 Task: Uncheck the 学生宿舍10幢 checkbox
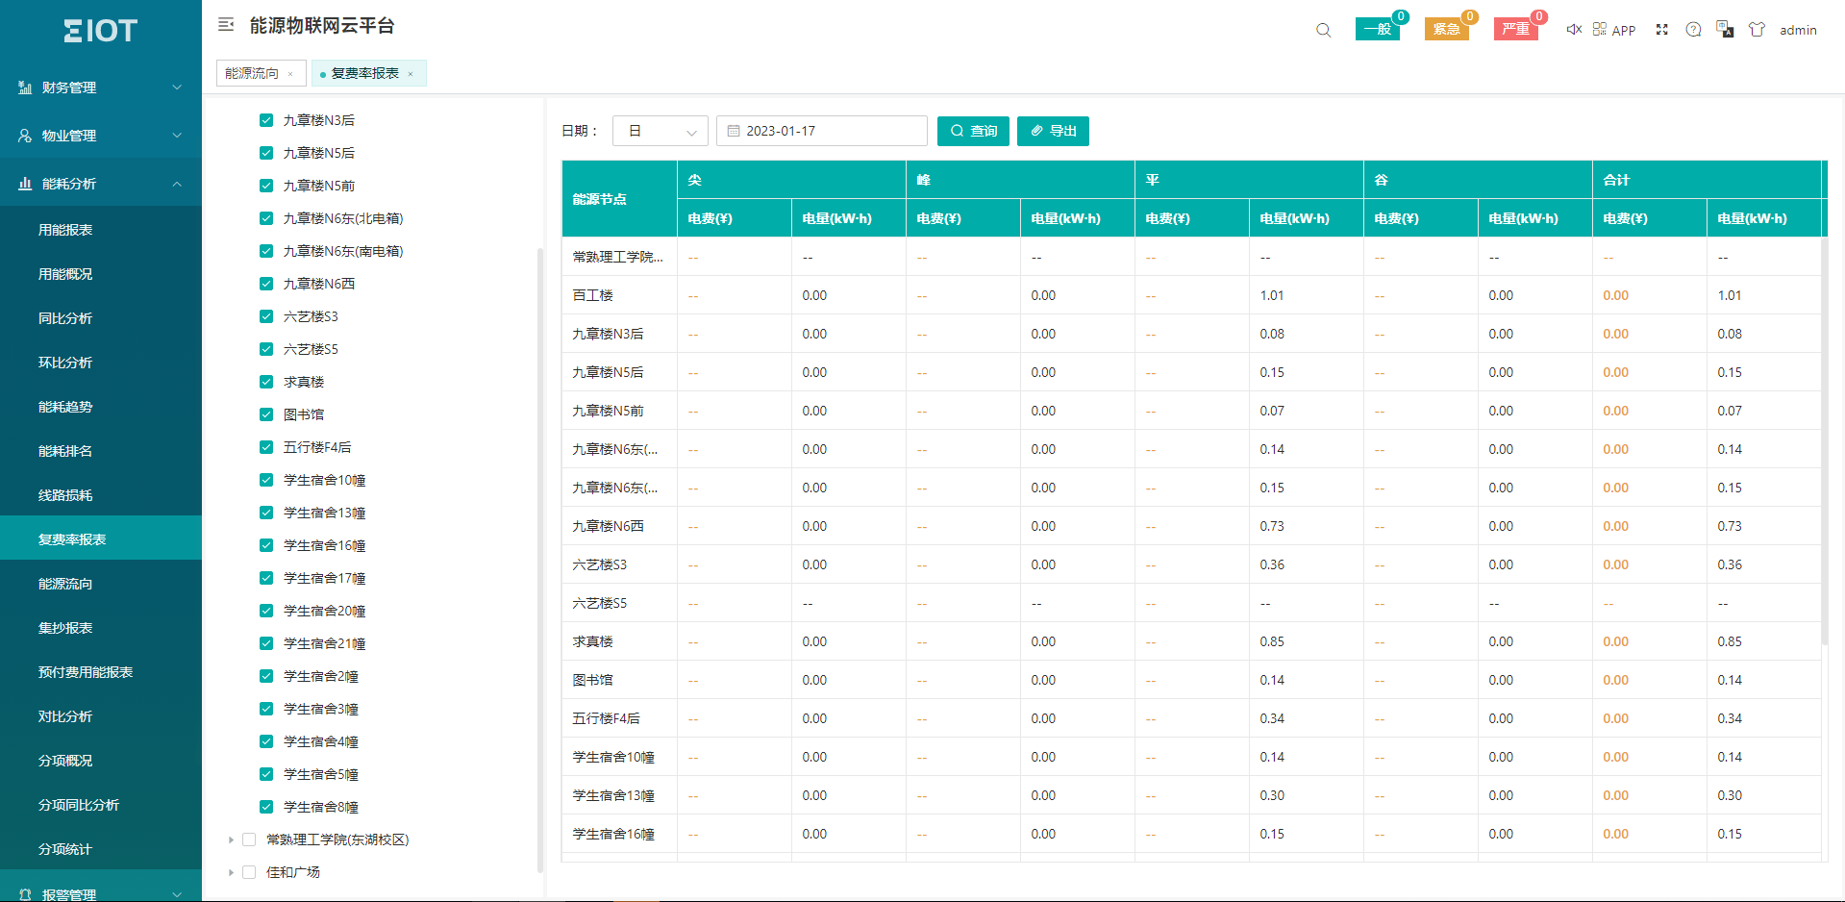[x=266, y=480]
